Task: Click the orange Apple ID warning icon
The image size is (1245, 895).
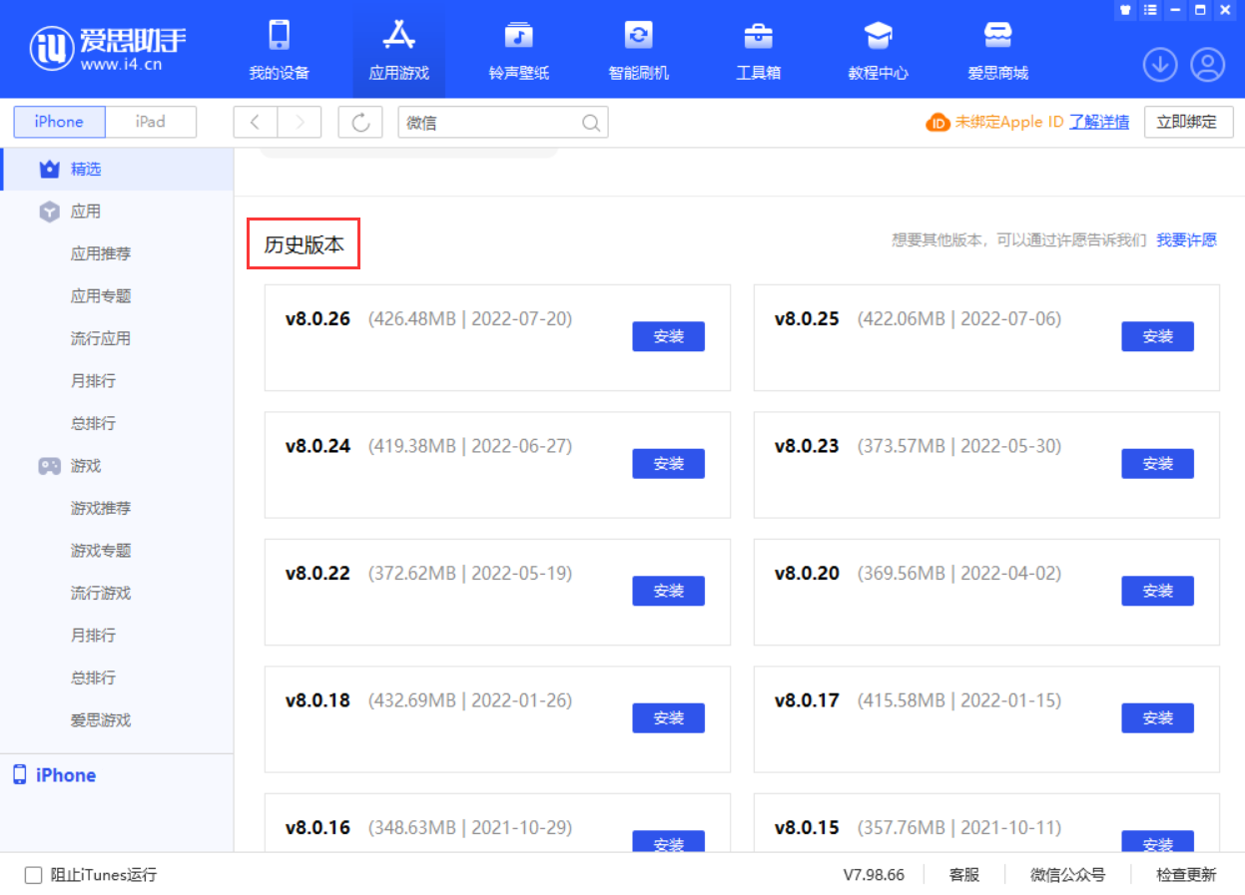Action: click(x=937, y=123)
